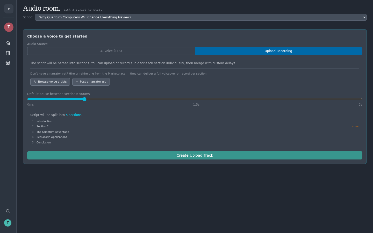Open the film strip videos icon

[x=8, y=53]
